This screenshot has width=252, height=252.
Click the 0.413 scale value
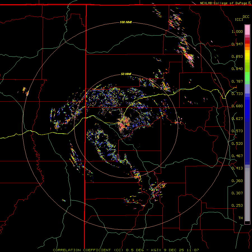[x=237, y=168]
